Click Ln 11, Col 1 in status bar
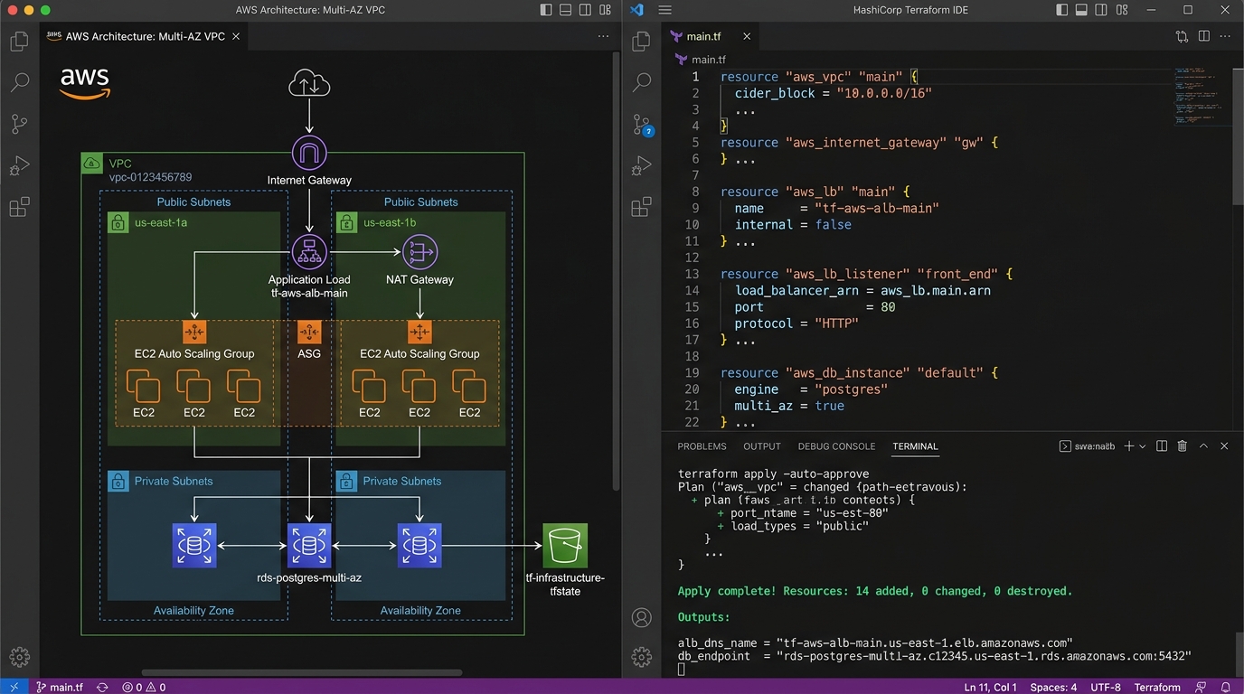The width and height of the screenshot is (1244, 694). pyautogui.click(x=991, y=687)
